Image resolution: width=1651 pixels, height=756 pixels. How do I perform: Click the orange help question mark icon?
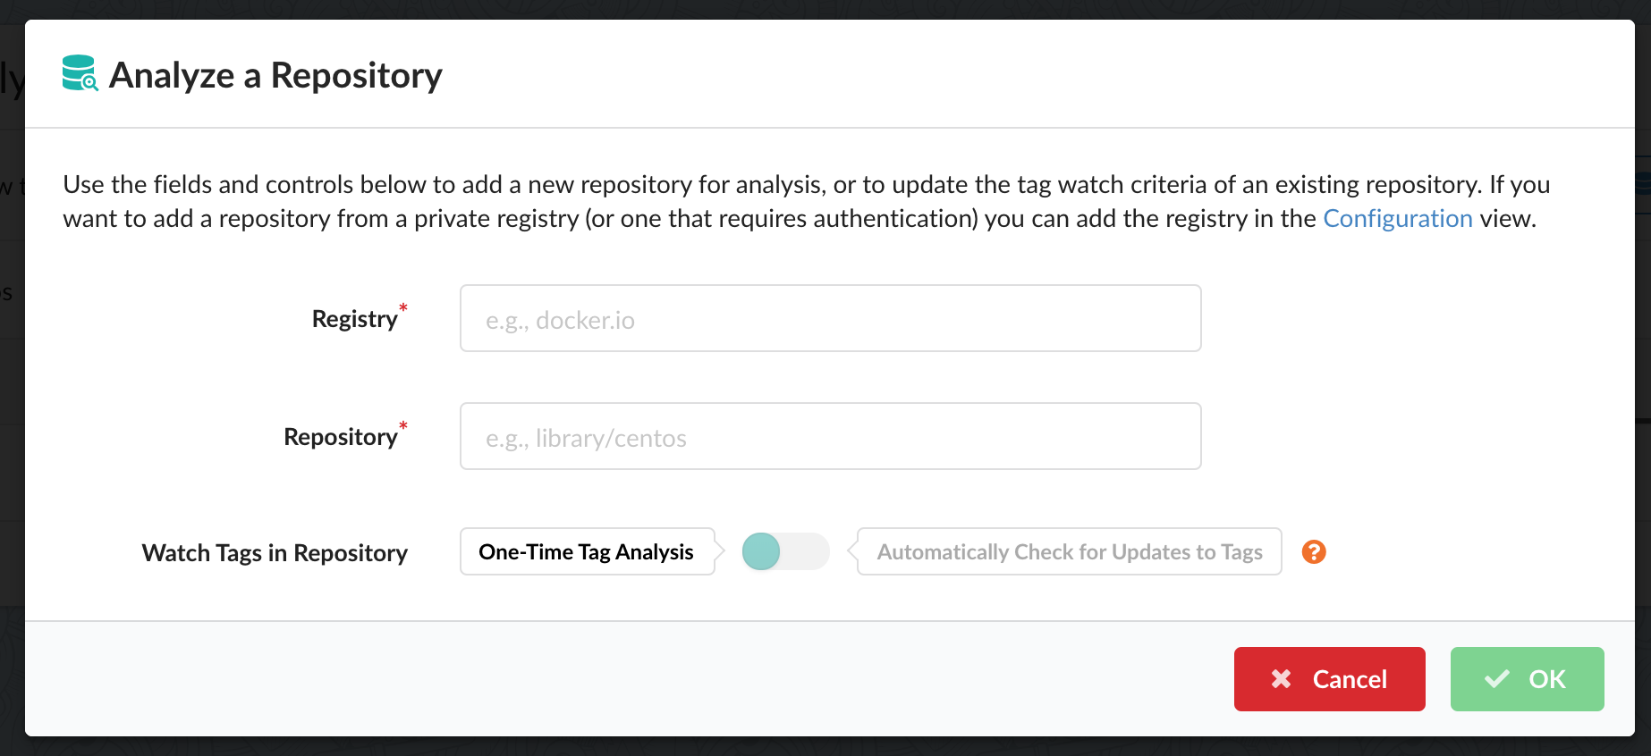1313,552
